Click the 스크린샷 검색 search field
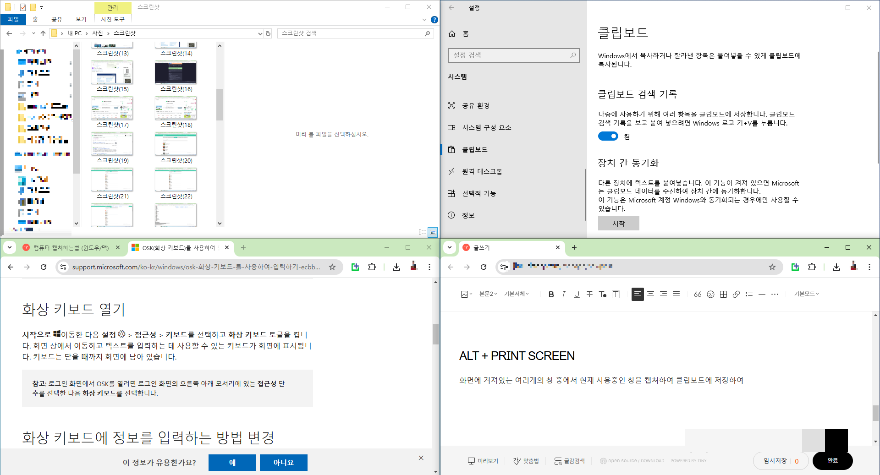Image resolution: width=880 pixels, height=475 pixels. [x=355, y=33]
